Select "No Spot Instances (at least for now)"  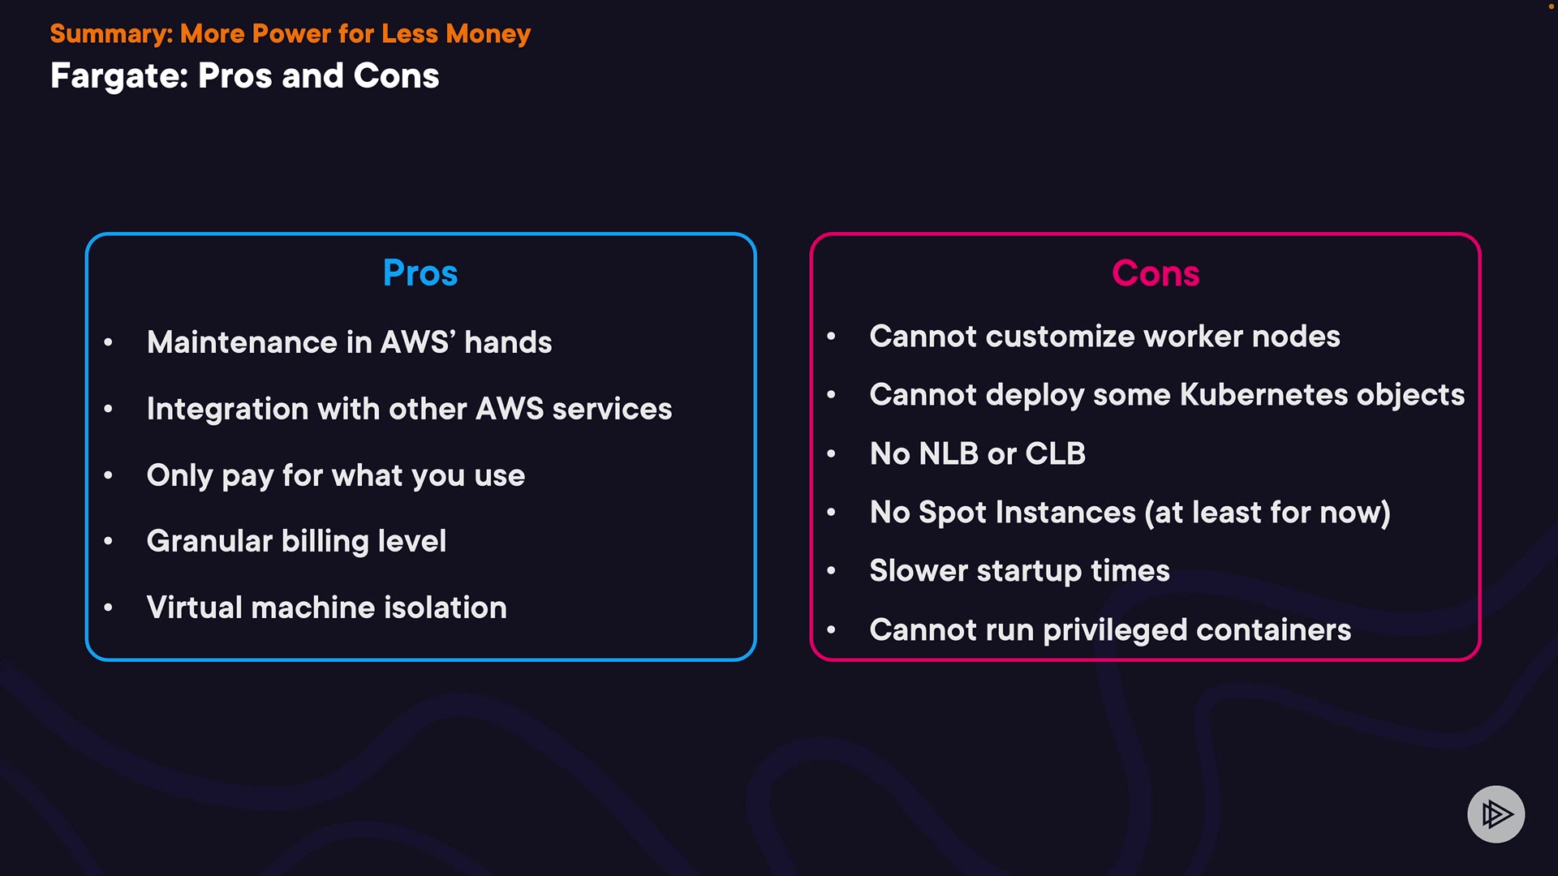[x=1130, y=513]
